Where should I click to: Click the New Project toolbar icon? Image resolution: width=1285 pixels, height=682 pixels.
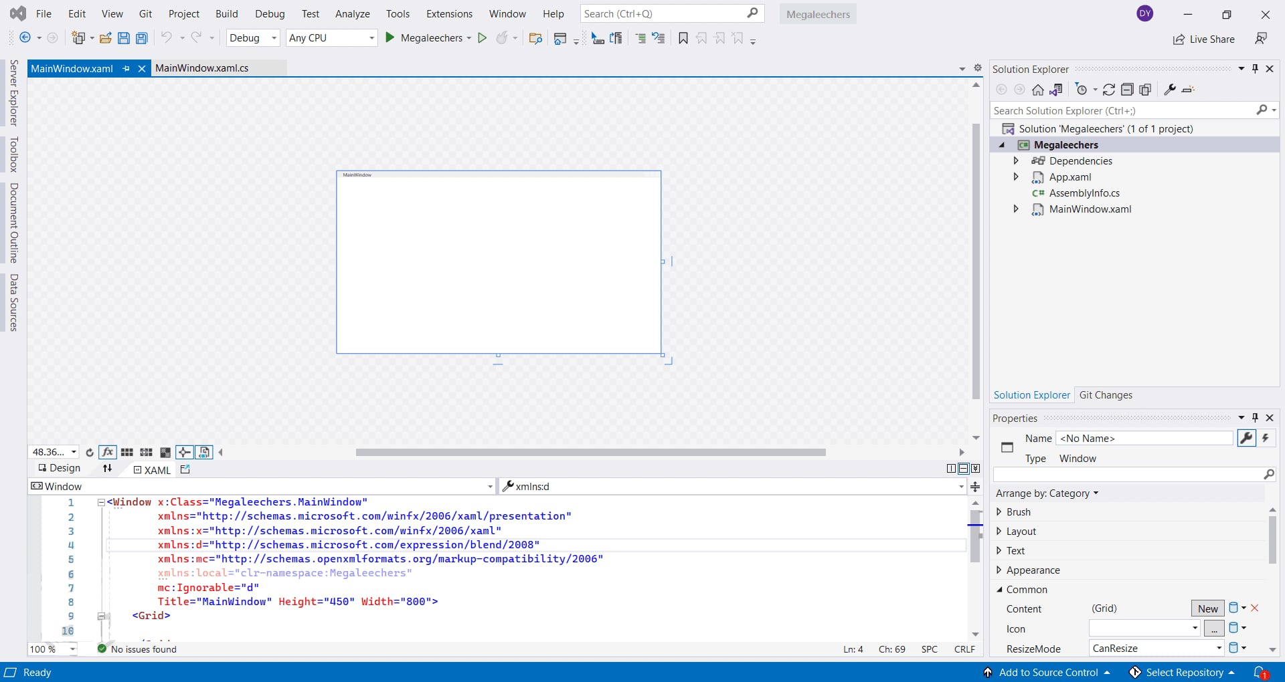pos(79,38)
